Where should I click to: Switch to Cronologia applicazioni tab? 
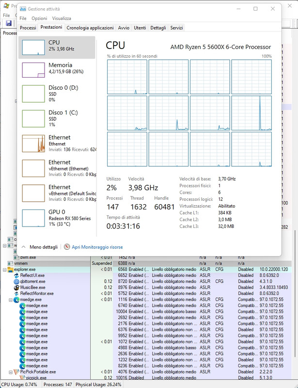pos(90,28)
